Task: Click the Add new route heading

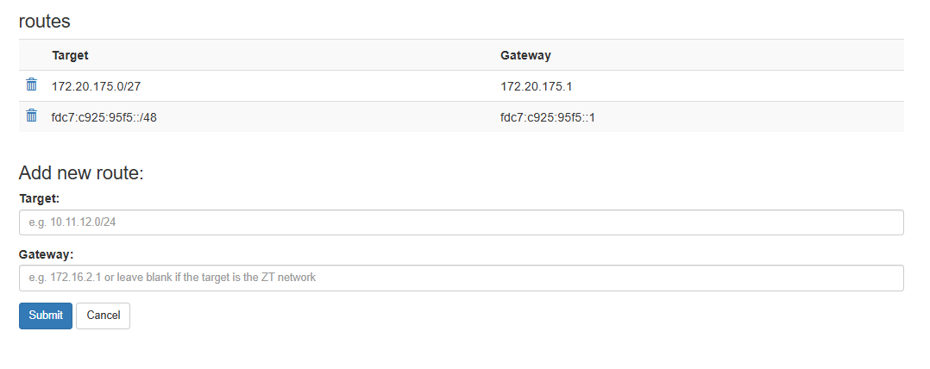Action: pos(82,173)
